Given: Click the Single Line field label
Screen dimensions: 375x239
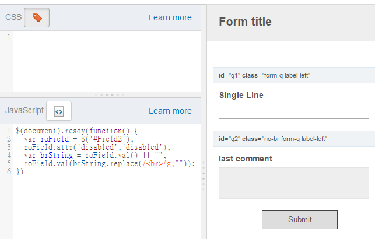Looking at the screenshot, I should pyautogui.click(x=241, y=95).
